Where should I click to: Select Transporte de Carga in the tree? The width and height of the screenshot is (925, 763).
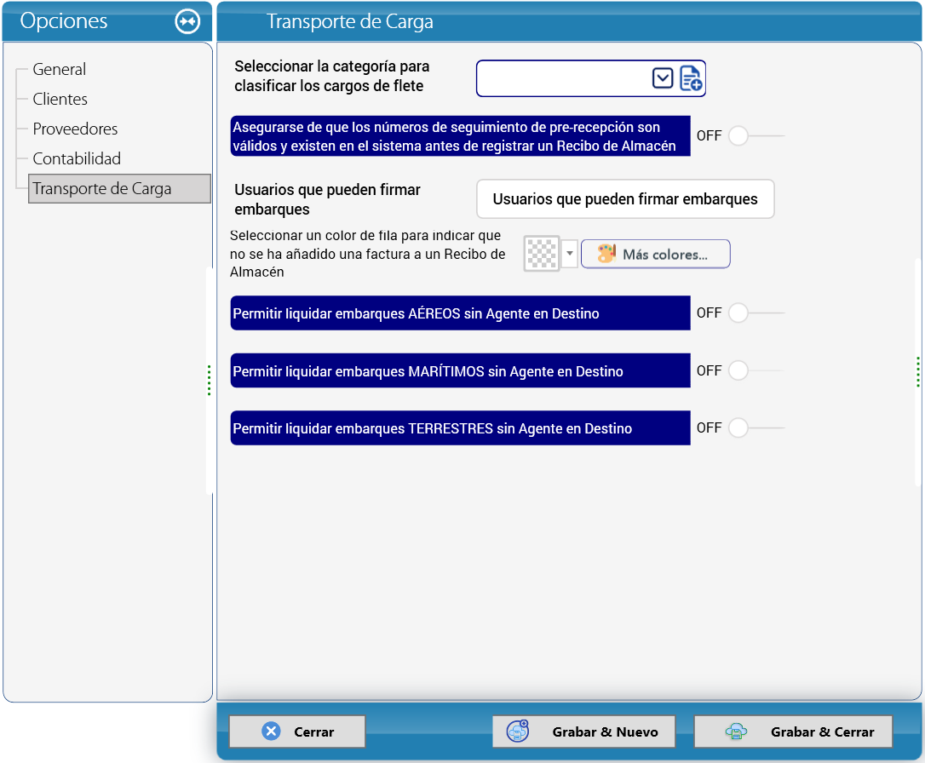(119, 189)
